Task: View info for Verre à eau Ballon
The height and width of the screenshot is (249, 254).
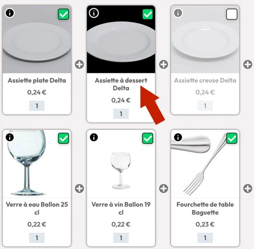Action: [x=10, y=138]
